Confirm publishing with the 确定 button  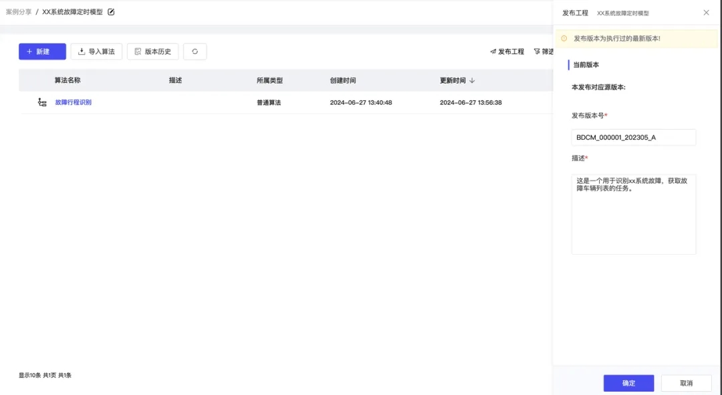628,383
